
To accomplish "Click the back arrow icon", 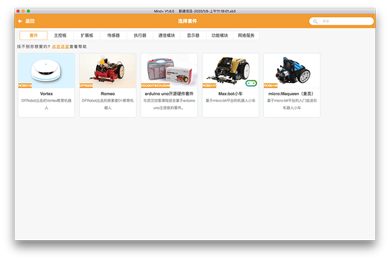I will pyautogui.click(x=20, y=21).
